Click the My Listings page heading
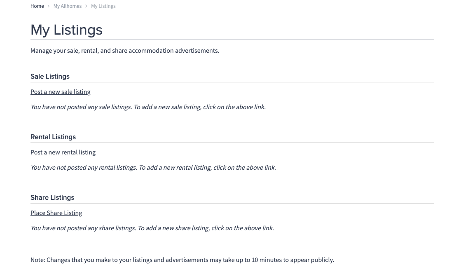Screen dimensions: 463x276 pos(66,30)
